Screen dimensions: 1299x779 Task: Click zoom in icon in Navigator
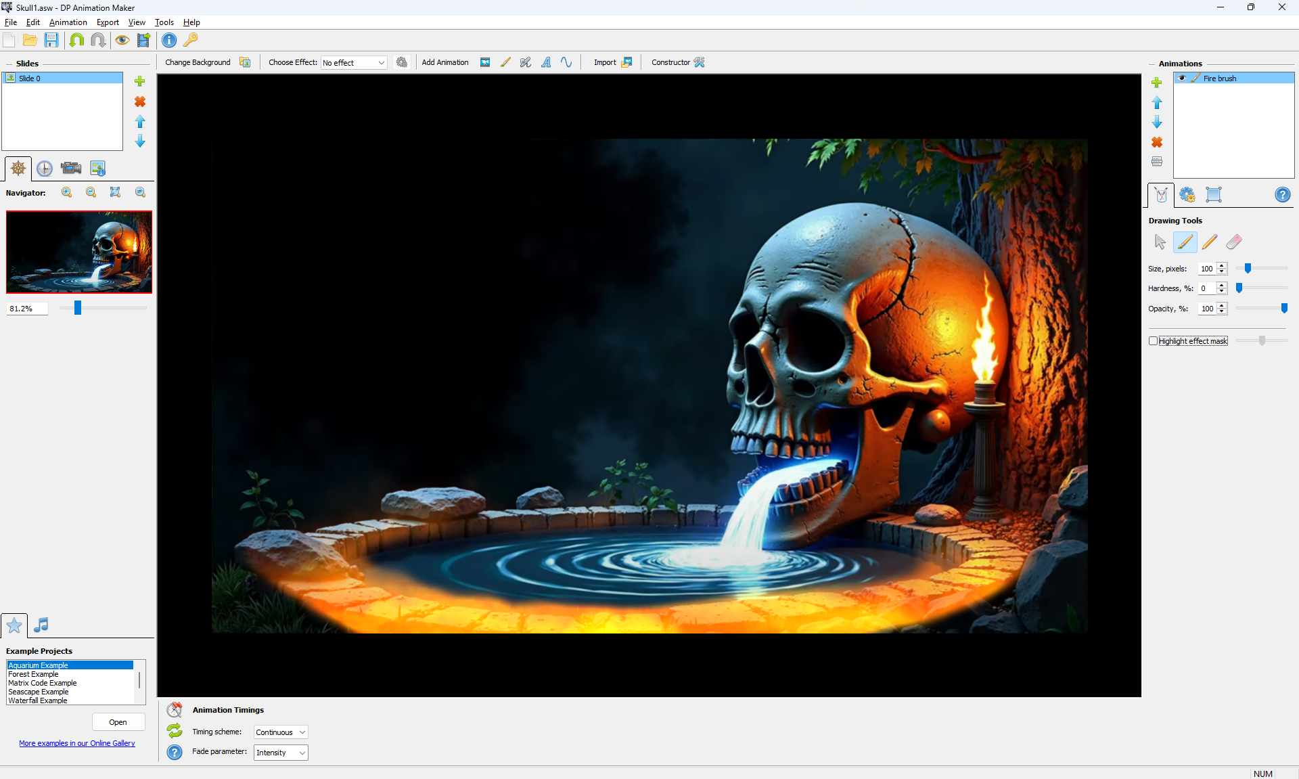(66, 192)
